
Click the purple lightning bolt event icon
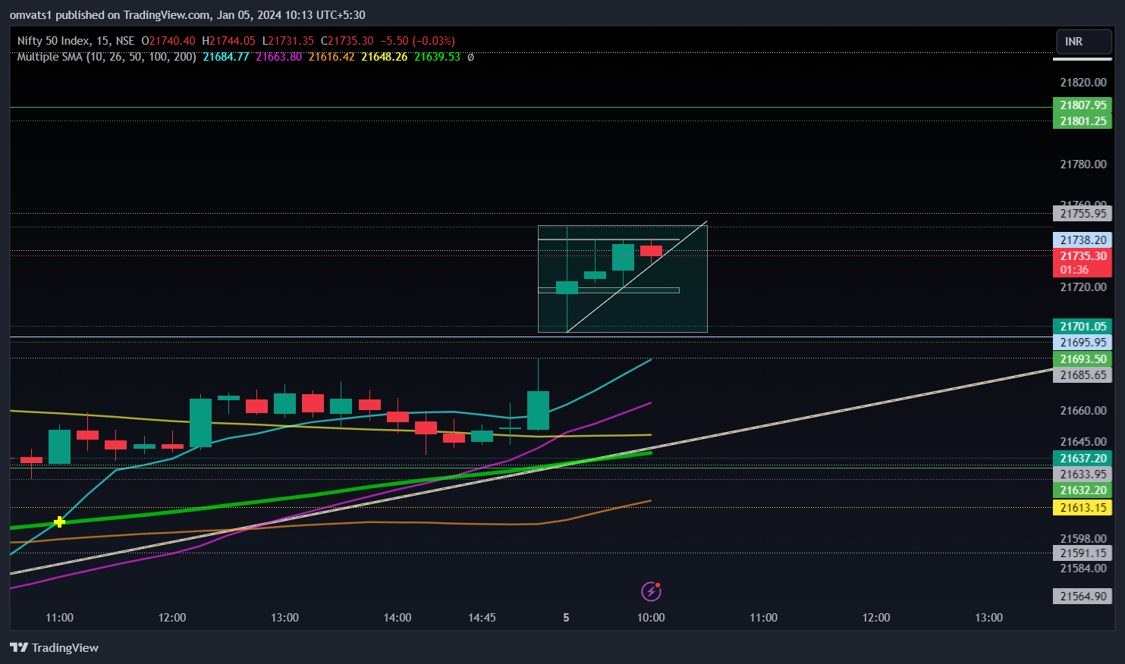[x=651, y=591]
